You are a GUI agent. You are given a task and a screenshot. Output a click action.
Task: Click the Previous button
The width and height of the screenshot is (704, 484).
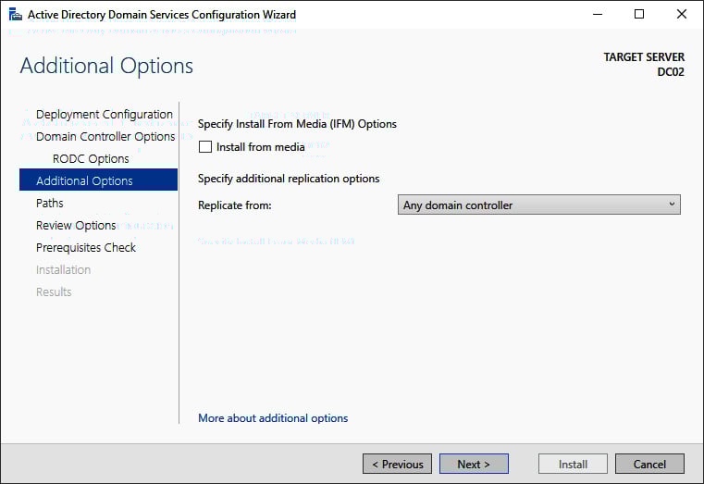[398, 464]
